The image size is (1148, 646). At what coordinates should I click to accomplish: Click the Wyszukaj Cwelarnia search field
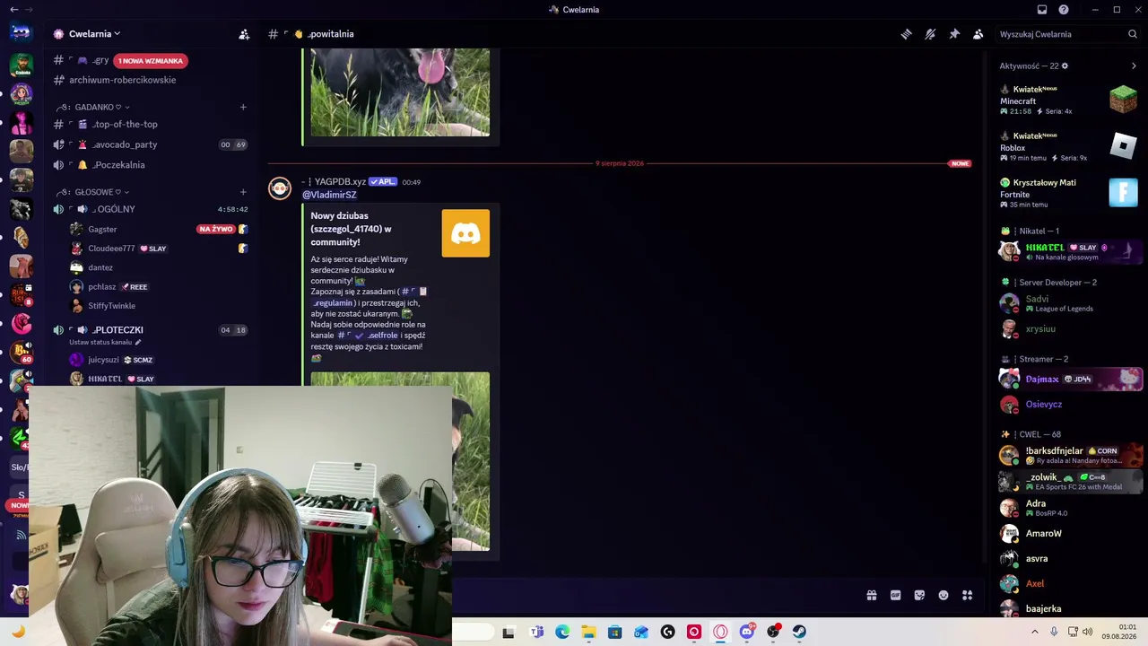click(x=1067, y=34)
